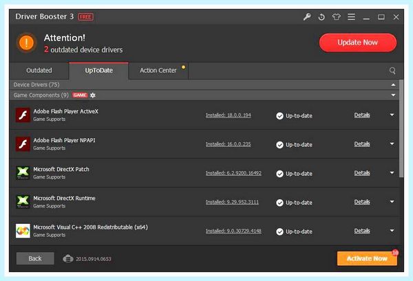The width and height of the screenshot is (413, 281).
Task: Click the Back button
Action: click(x=35, y=258)
